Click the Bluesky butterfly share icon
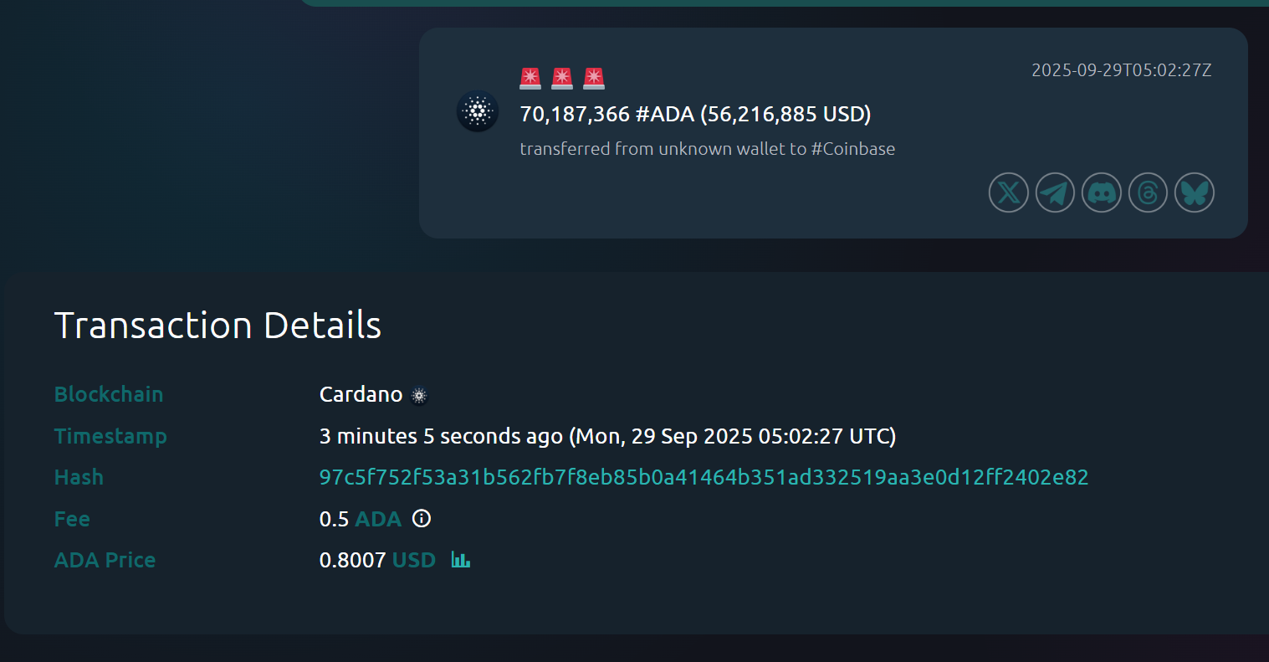The width and height of the screenshot is (1269, 662). point(1195,193)
